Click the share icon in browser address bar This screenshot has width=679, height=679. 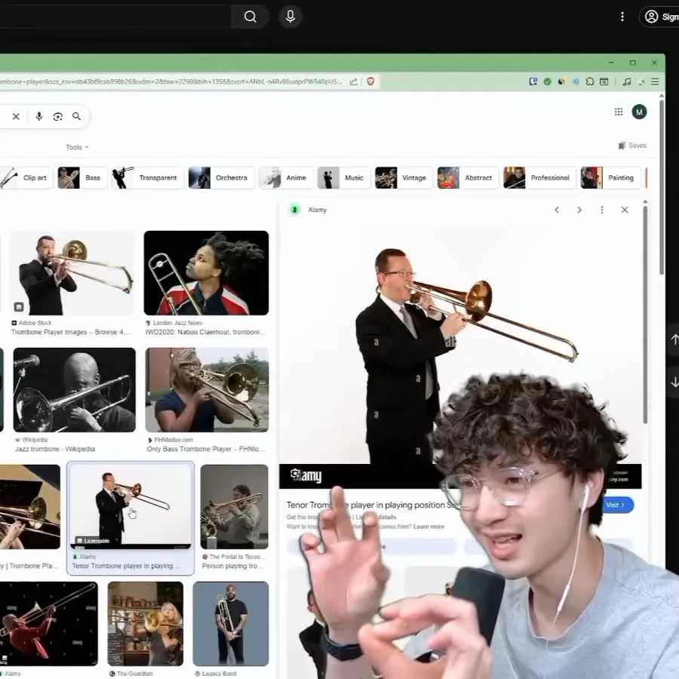click(x=353, y=81)
